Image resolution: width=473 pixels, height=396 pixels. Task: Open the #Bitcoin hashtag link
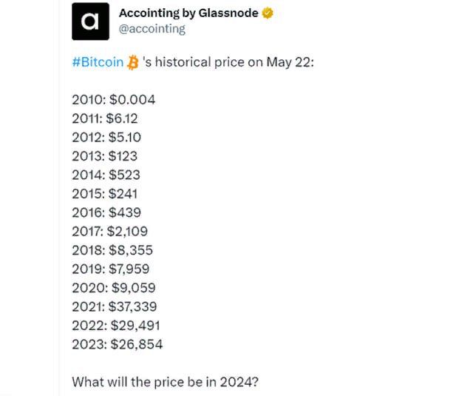click(98, 62)
